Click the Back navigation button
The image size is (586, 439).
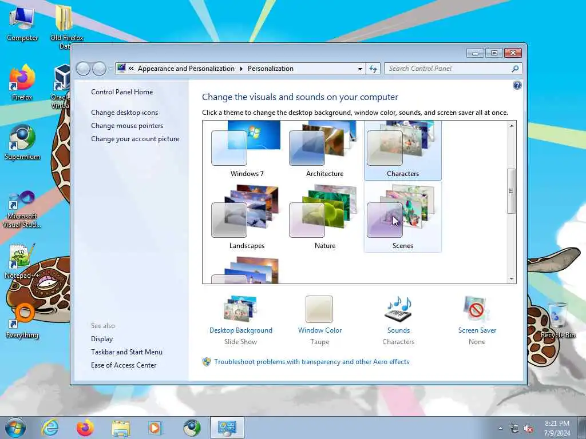pos(83,69)
